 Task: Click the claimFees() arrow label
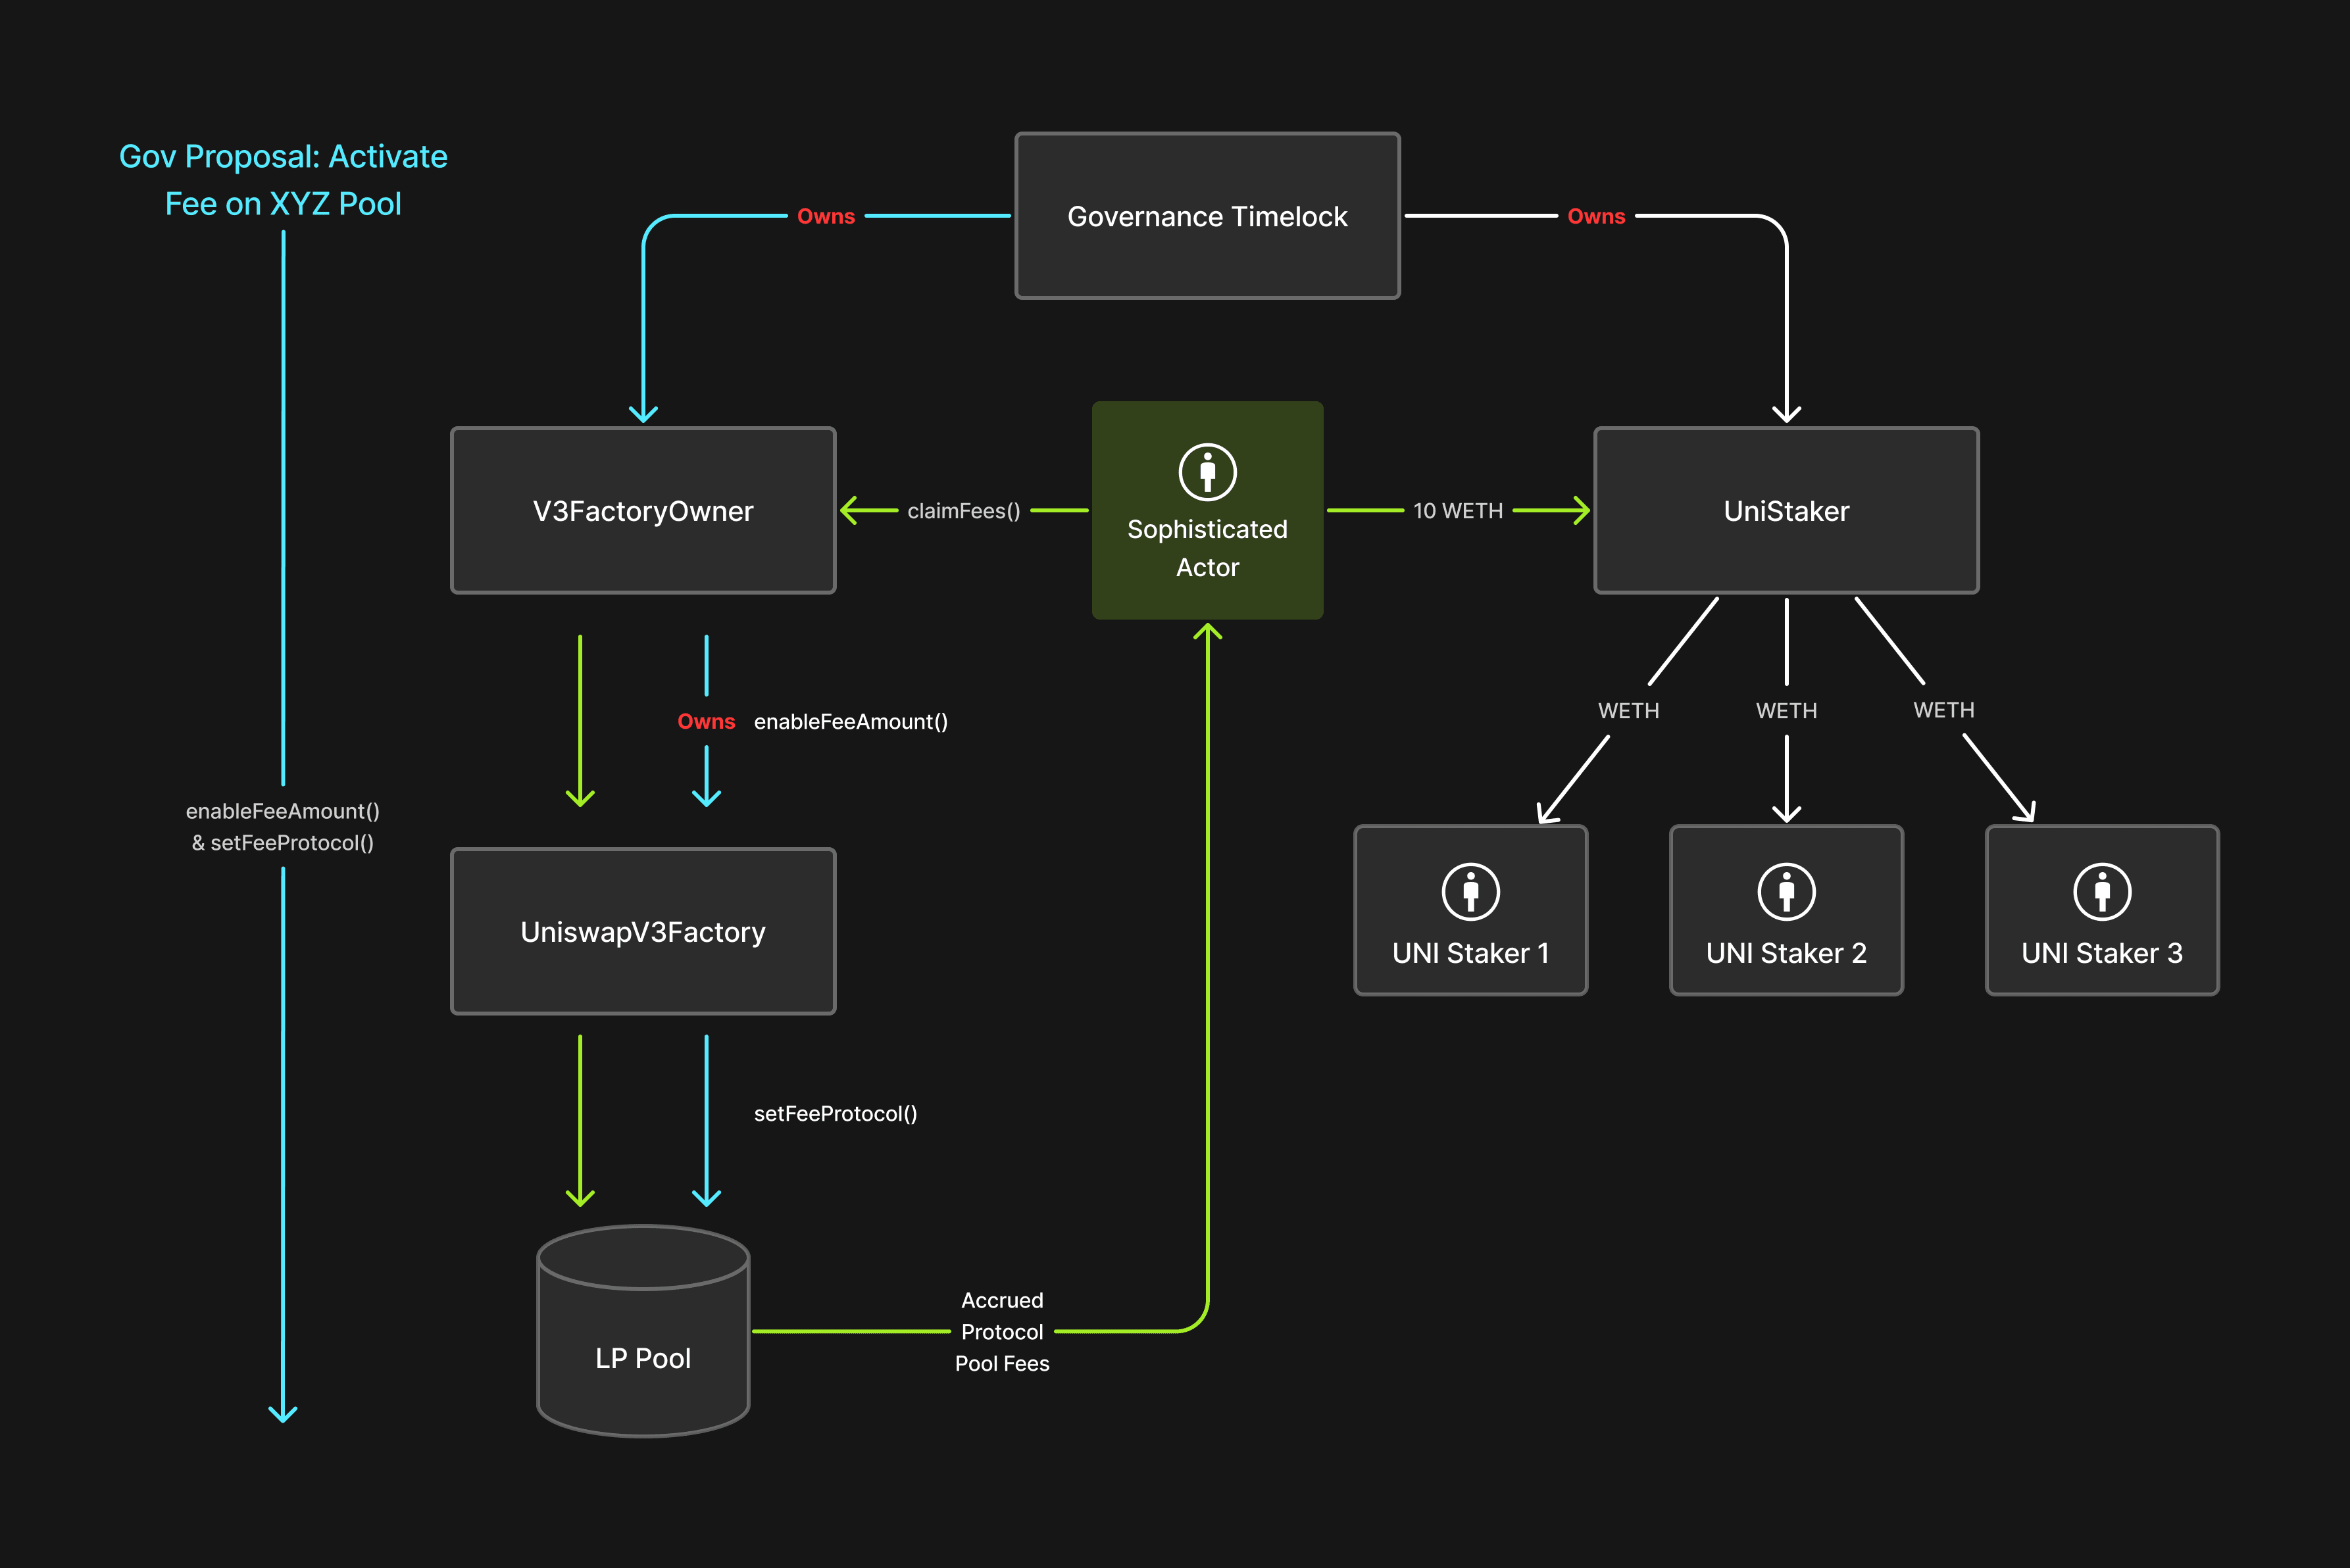963,511
